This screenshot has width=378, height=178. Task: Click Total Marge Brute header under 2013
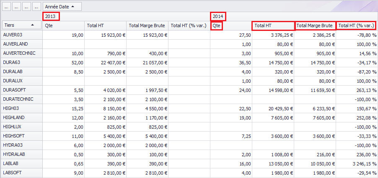(147, 25)
